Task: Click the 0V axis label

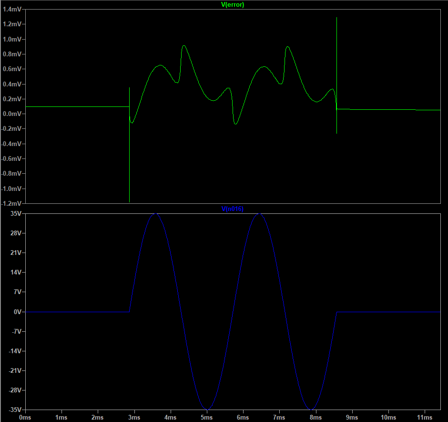Action: pos(18,312)
